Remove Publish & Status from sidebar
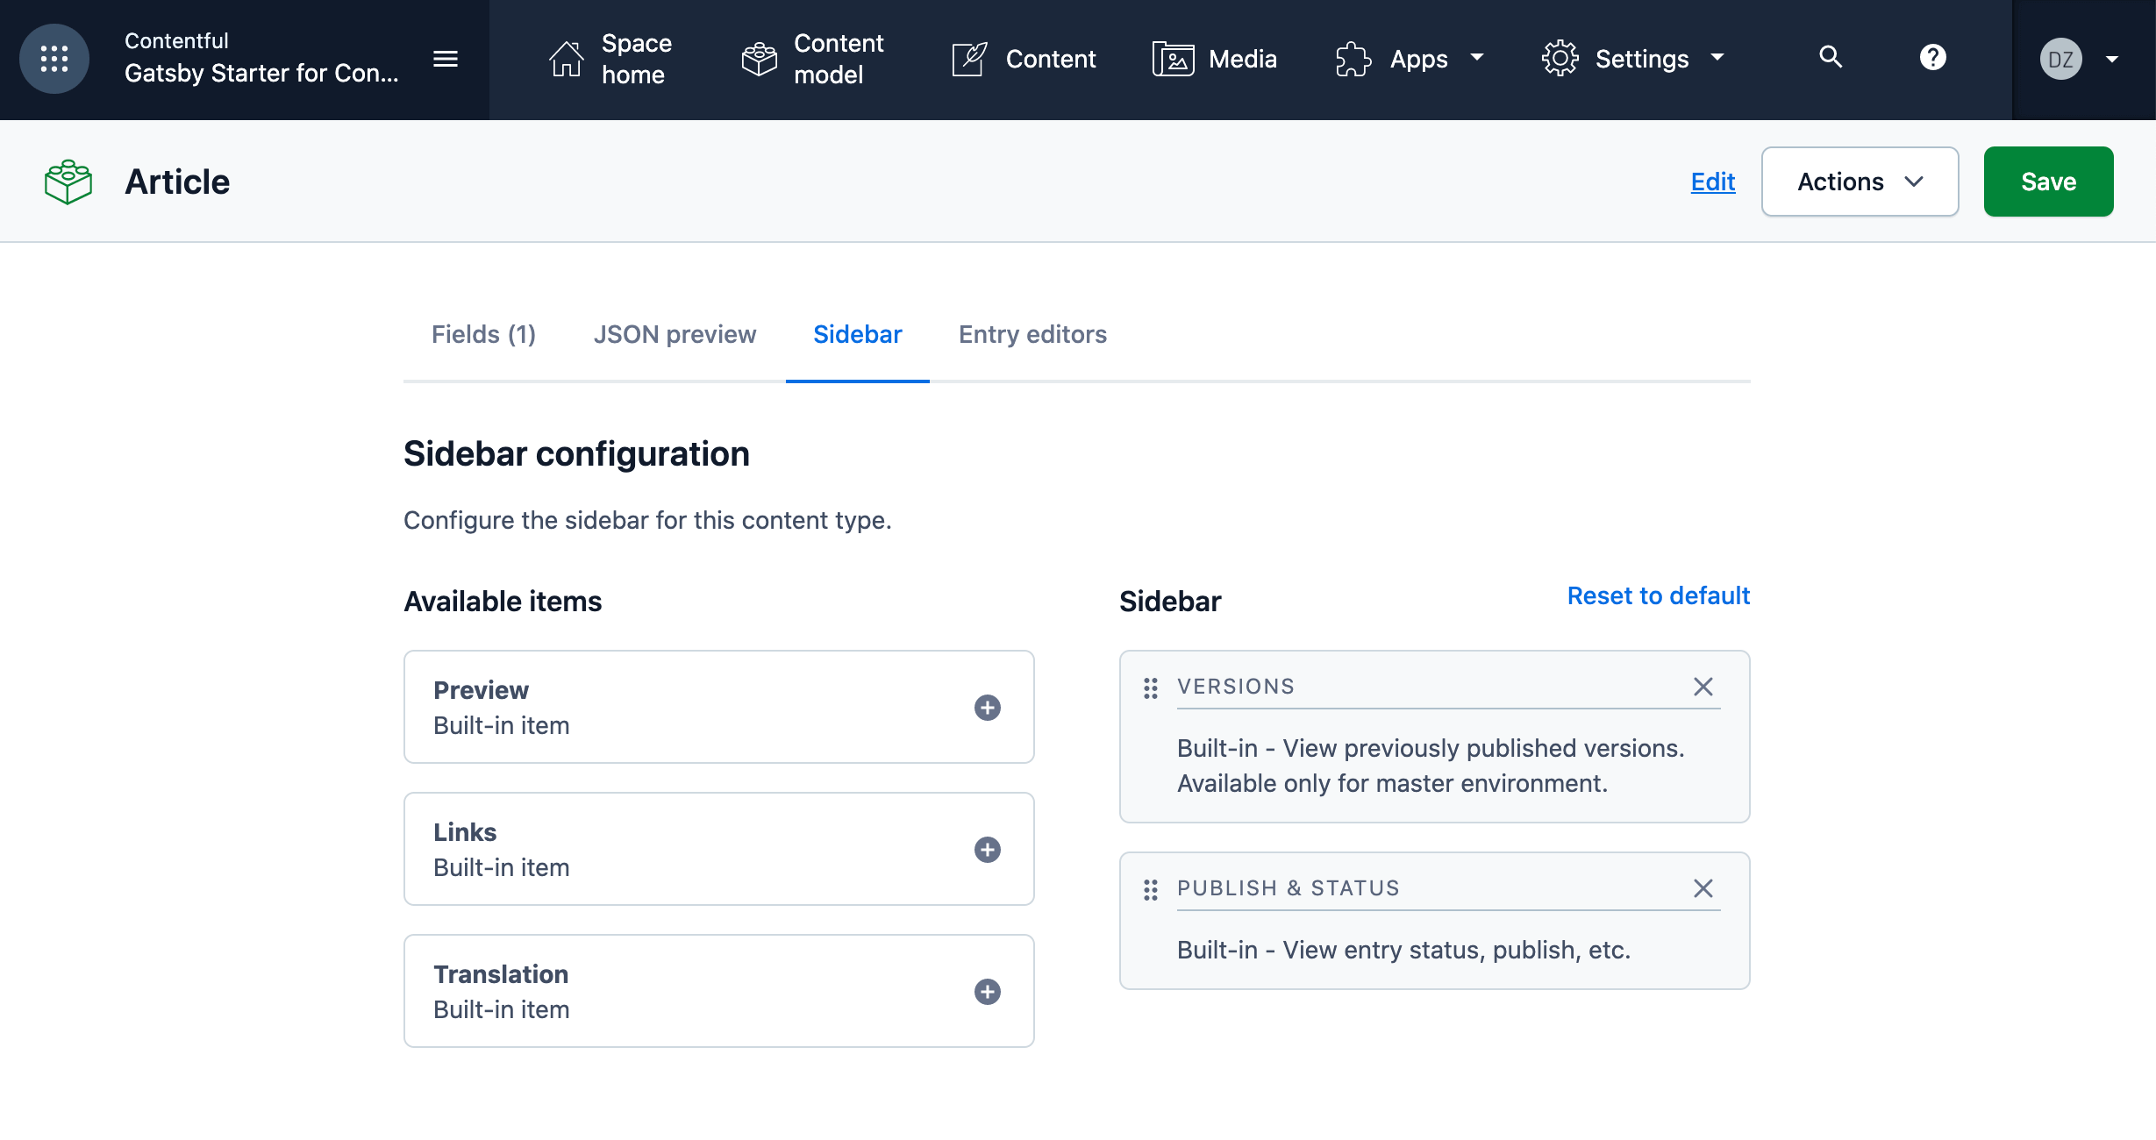Viewport: 2156px width, 1140px height. [1703, 888]
